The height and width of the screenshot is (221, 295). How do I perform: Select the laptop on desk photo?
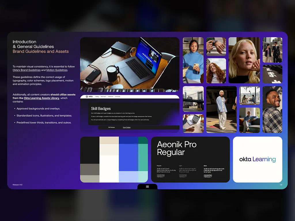coord(130,64)
